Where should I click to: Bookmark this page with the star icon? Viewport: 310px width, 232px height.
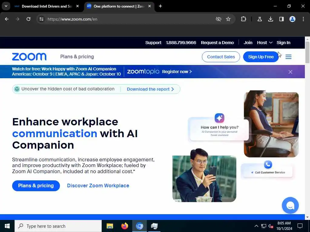click(x=228, y=19)
